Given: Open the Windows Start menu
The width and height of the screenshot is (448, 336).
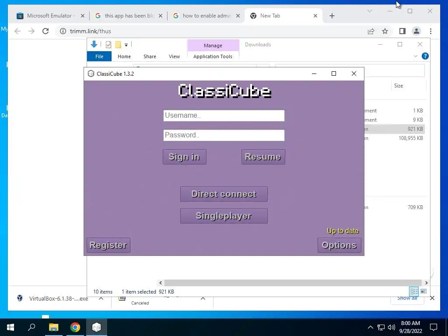Looking at the screenshot, I should click(10, 327).
